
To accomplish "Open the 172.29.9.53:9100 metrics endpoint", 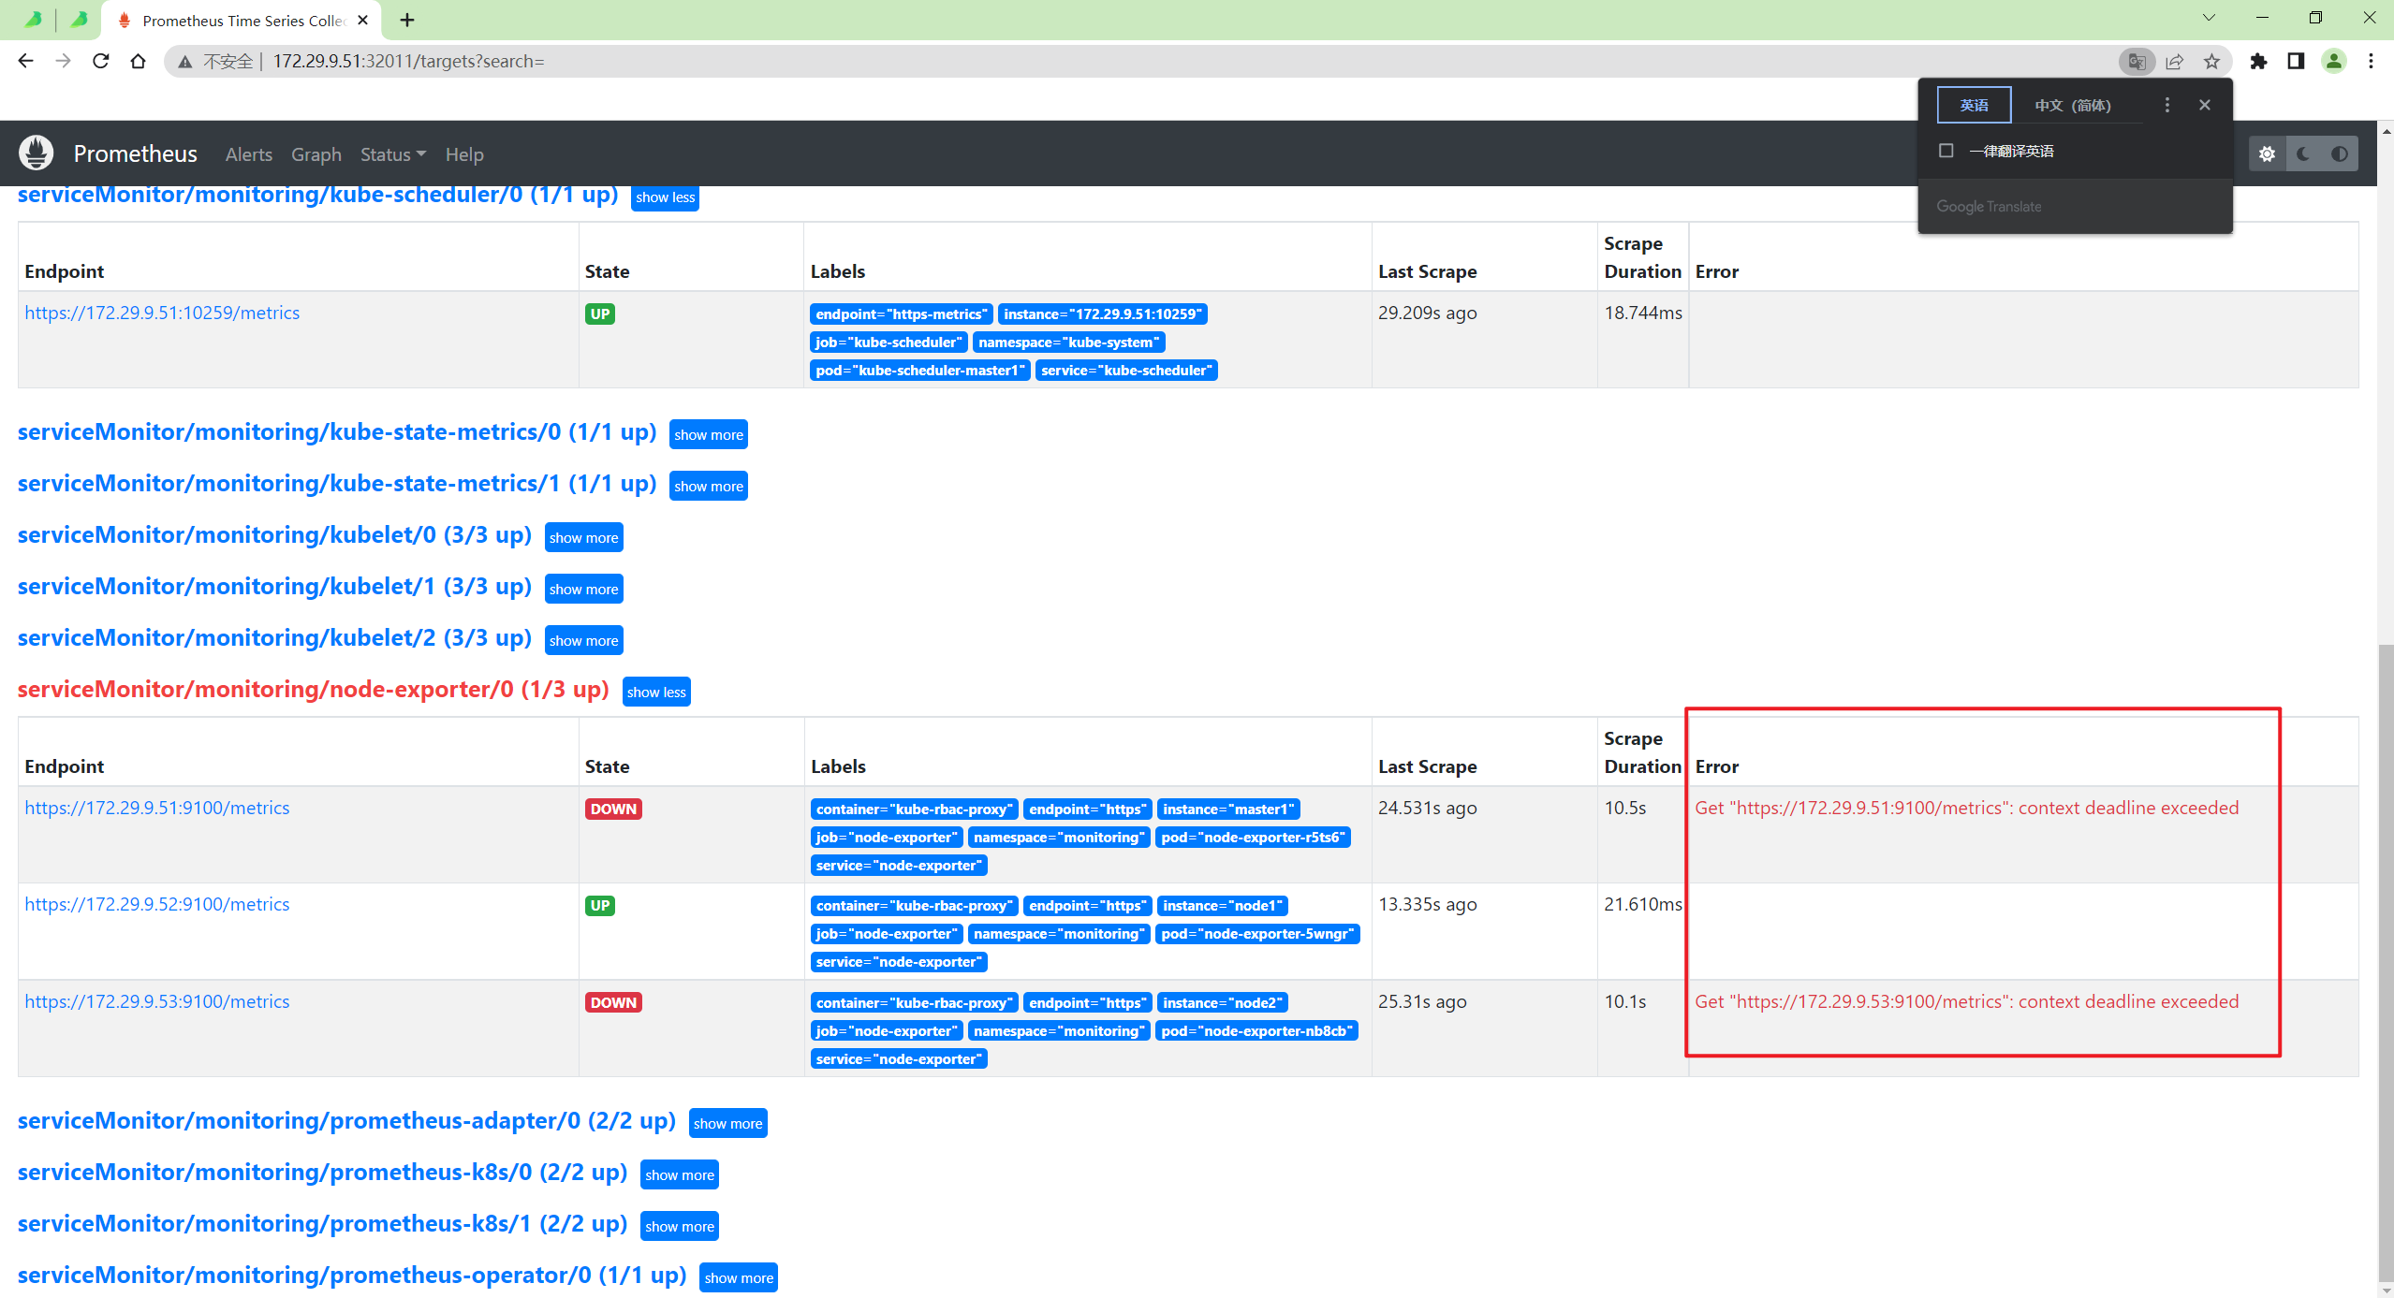I will [156, 1001].
